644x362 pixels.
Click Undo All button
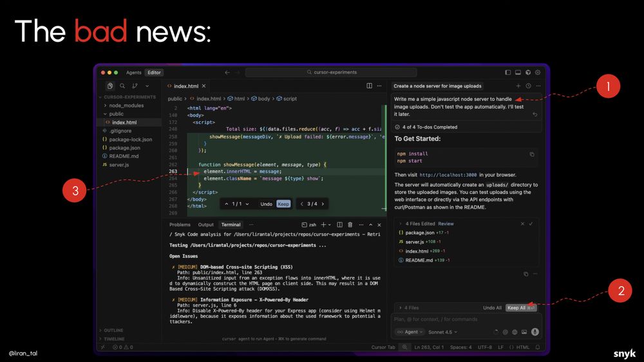[492, 308]
